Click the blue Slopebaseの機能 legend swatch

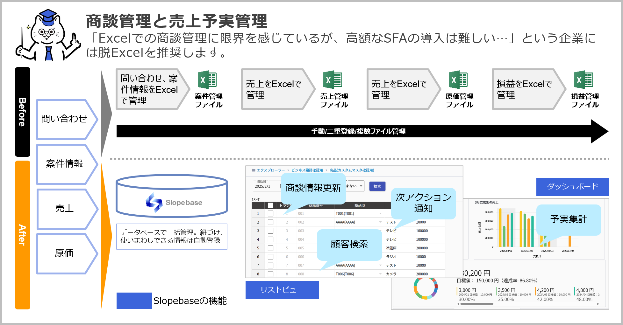click(x=134, y=301)
